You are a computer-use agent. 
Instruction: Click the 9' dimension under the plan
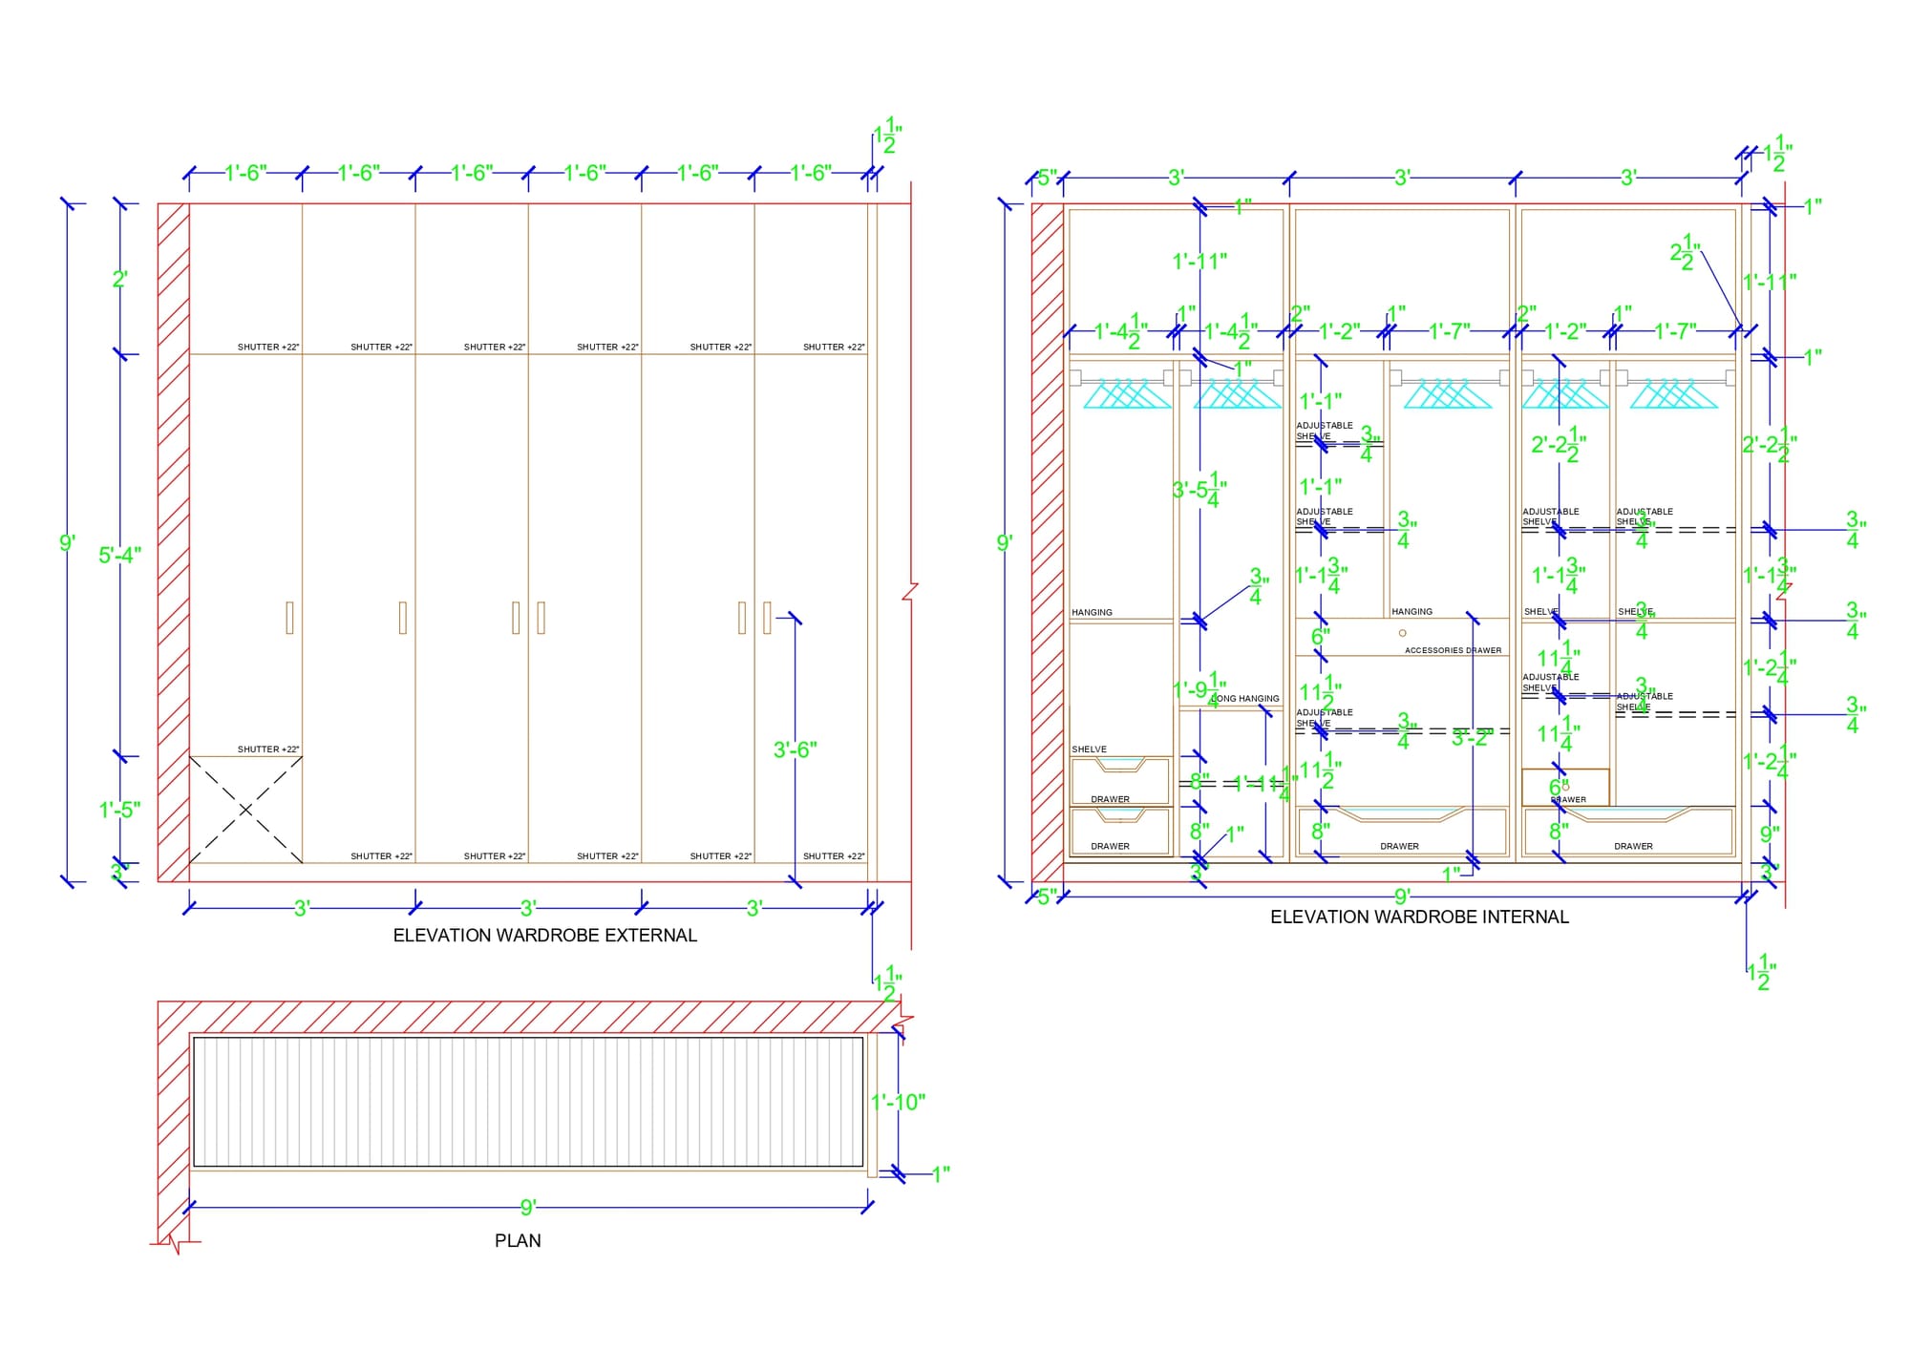[528, 1208]
